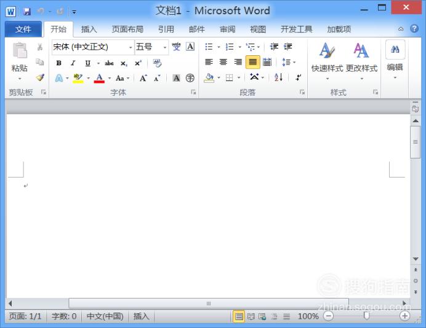Toggle Underline formatting
426x328 pixels.
coord(87,63)
